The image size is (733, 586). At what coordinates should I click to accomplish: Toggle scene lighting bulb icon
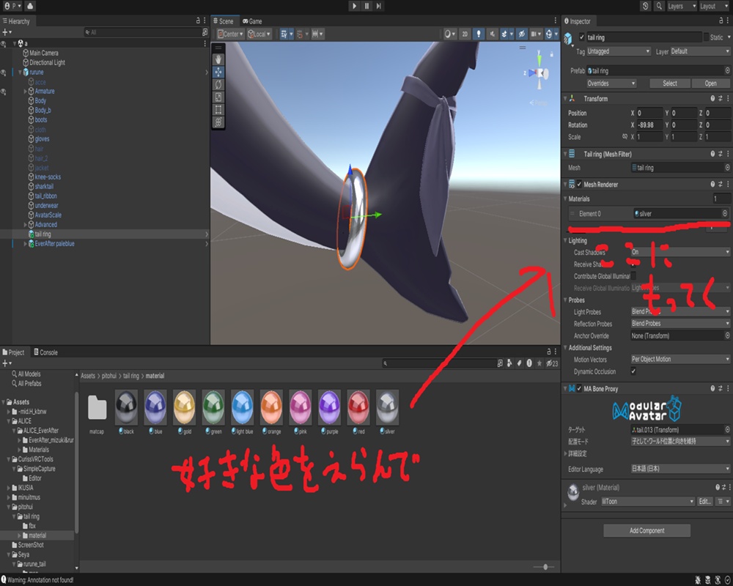tap(478, 34)
